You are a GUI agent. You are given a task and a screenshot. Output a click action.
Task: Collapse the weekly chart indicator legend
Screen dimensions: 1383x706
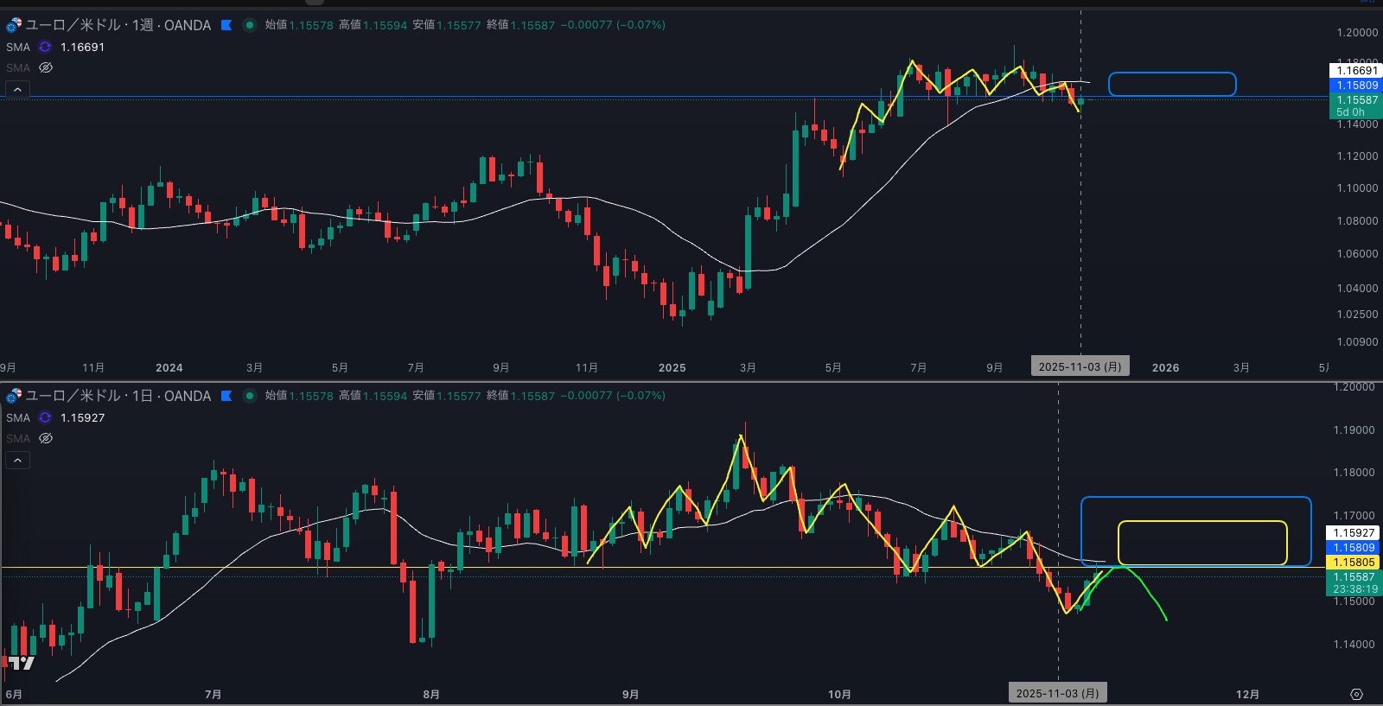point(17,89)
